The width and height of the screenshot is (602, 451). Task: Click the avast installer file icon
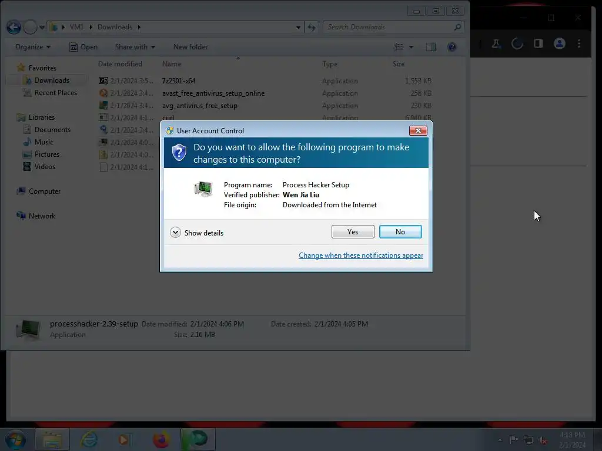point(103,93)
